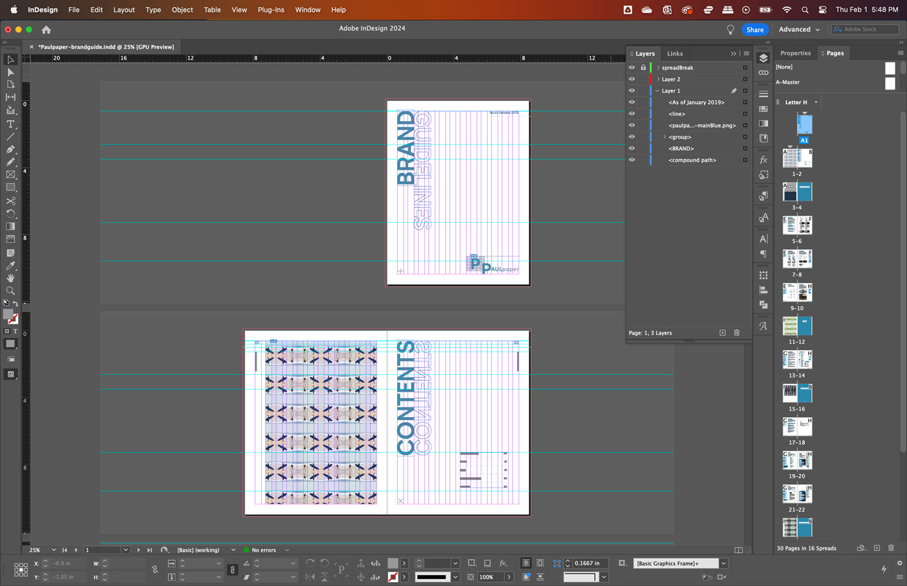Open the No errors preflight dropdown
Screen dimensions: 907x586
click(287, 550)
